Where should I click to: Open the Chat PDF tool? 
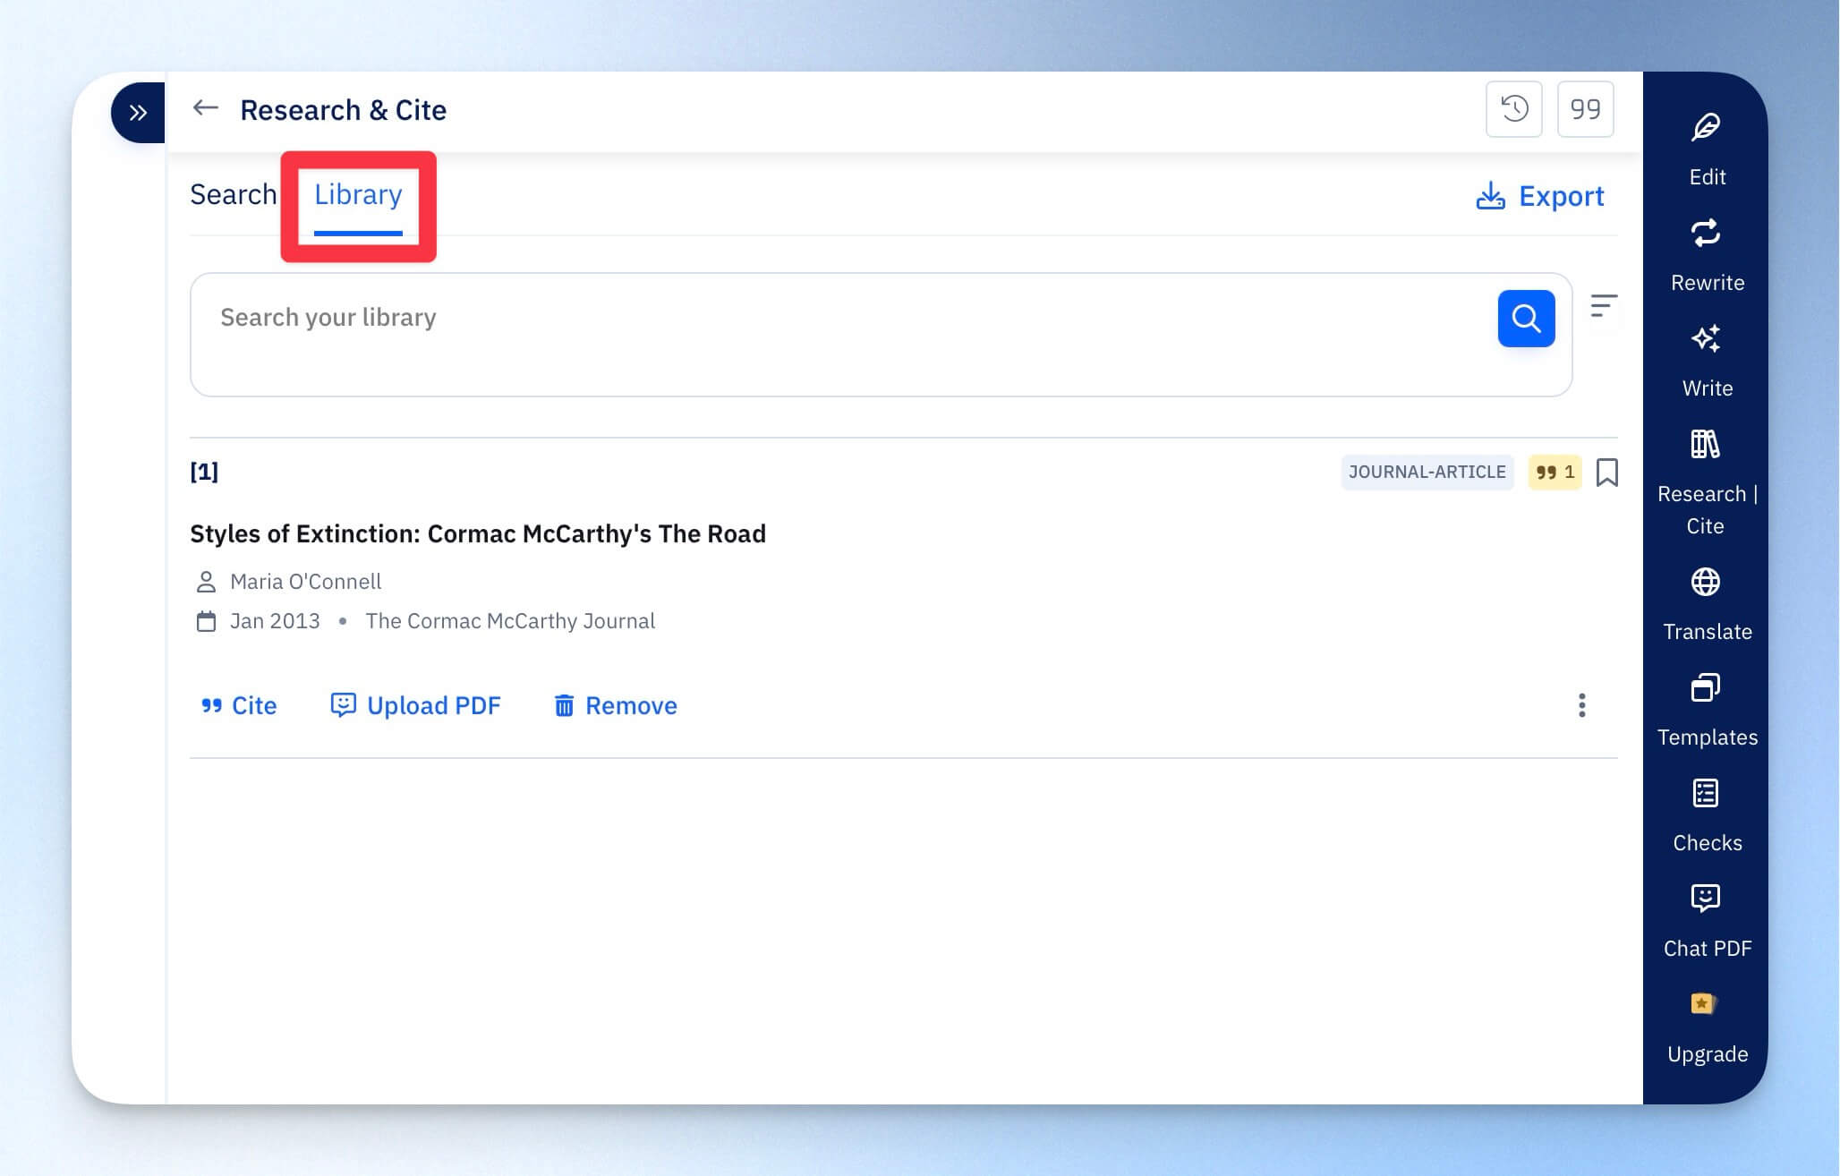tap(1706, 899)
